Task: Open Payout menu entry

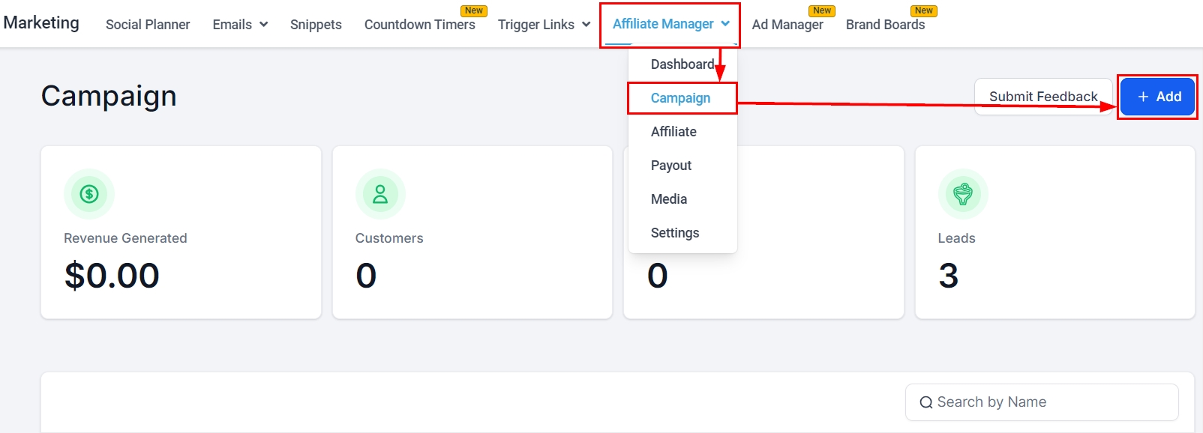Action: point(671,166)
